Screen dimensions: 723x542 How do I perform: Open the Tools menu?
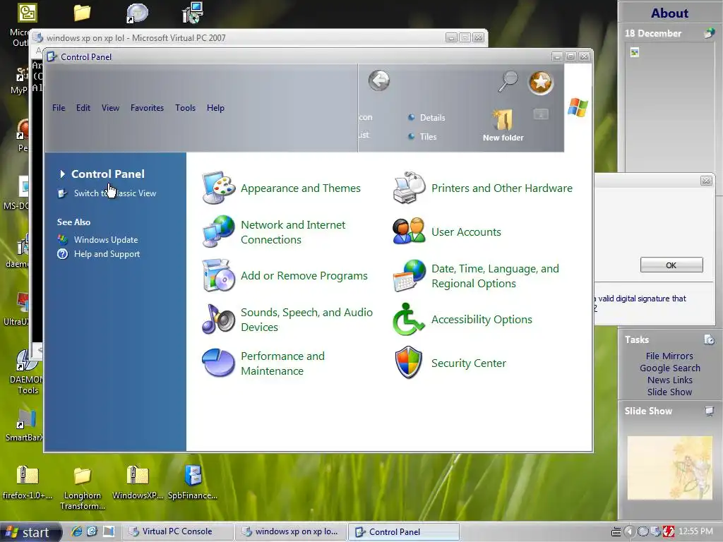tap(186, 108)
